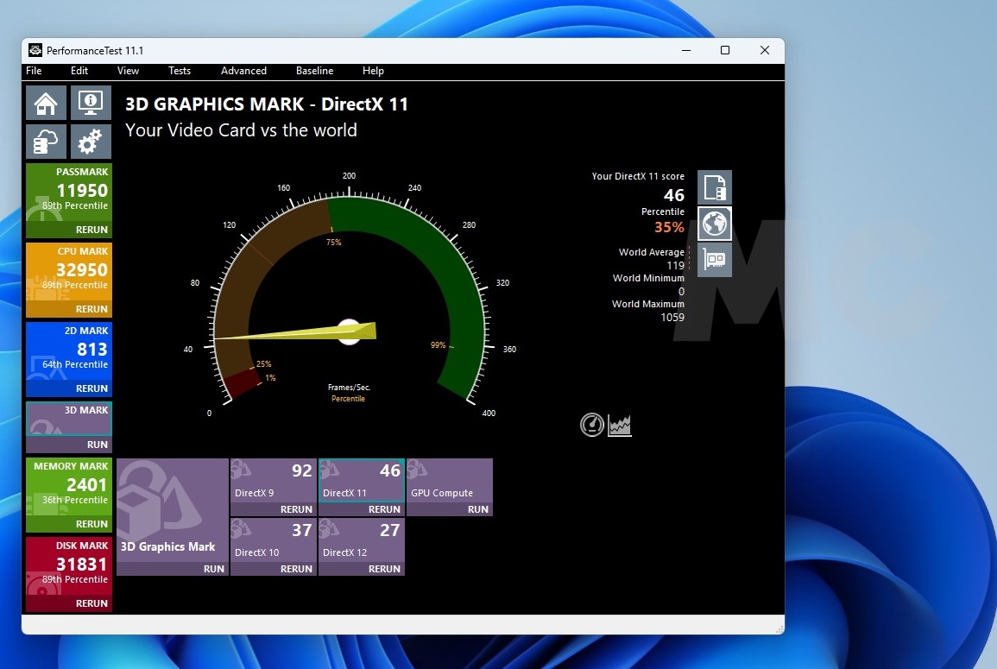This screenshot has height=669, width=997.
Task: Click the shapes icon on DirectX 10 tile
Action: [x=241, y=529]
